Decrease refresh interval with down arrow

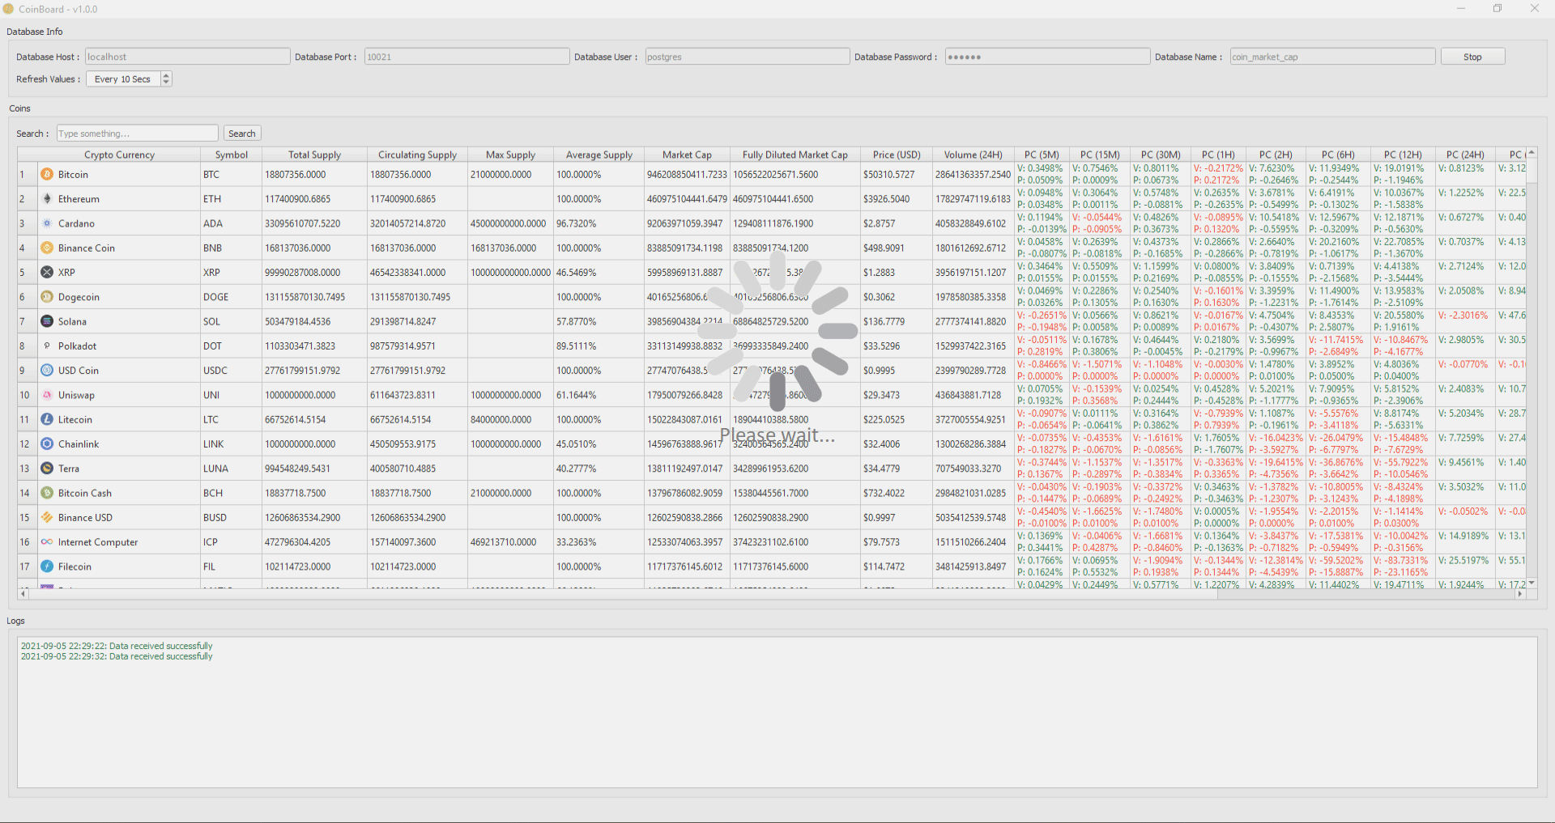click(x=166, y=83)
